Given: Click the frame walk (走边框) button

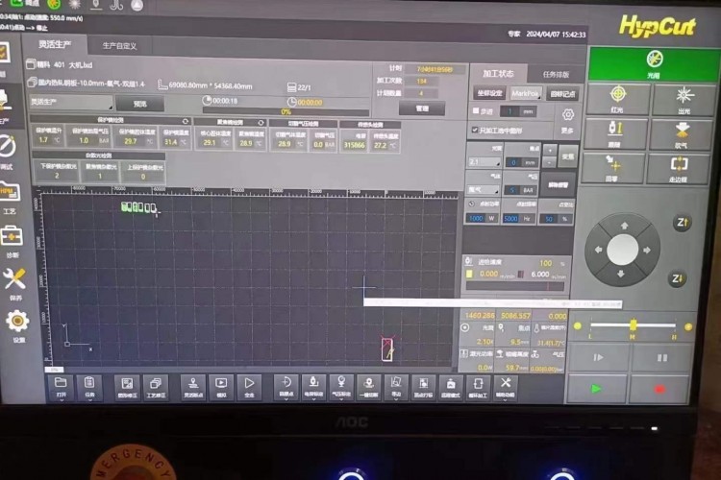Looking at the screenshot, I should 679,169.
